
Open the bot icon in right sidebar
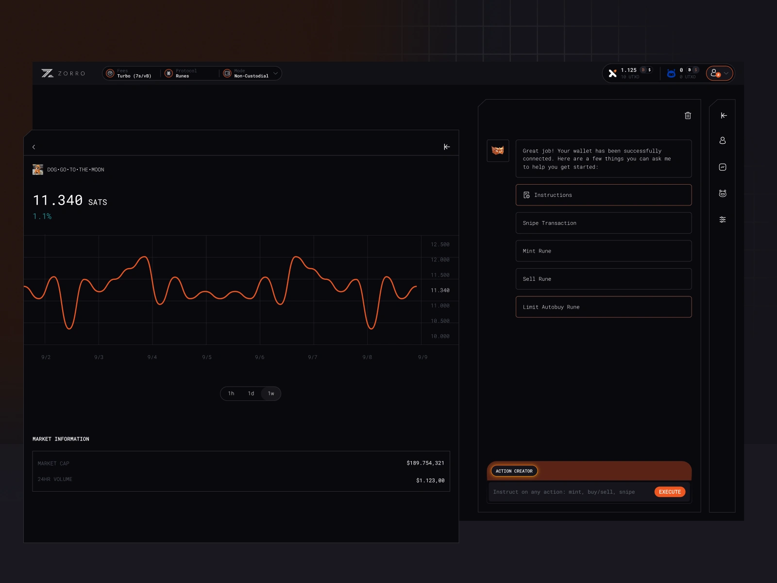click(723, 193)
